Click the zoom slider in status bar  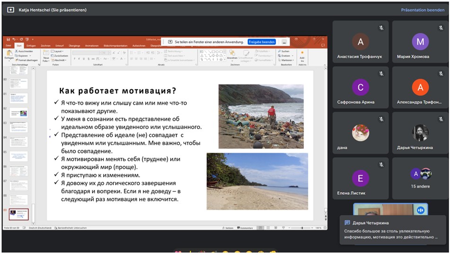[x=303, y=228]
